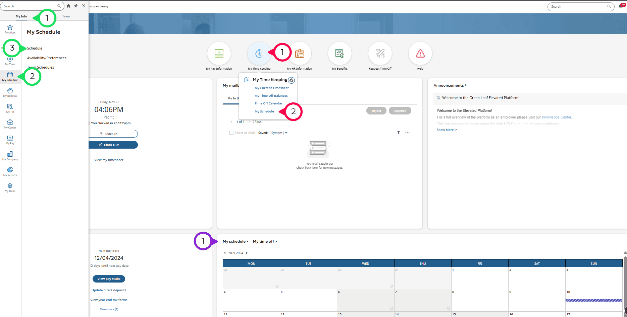Click the magnifier icon in the navigation panel search

click(x=59, y=6)
